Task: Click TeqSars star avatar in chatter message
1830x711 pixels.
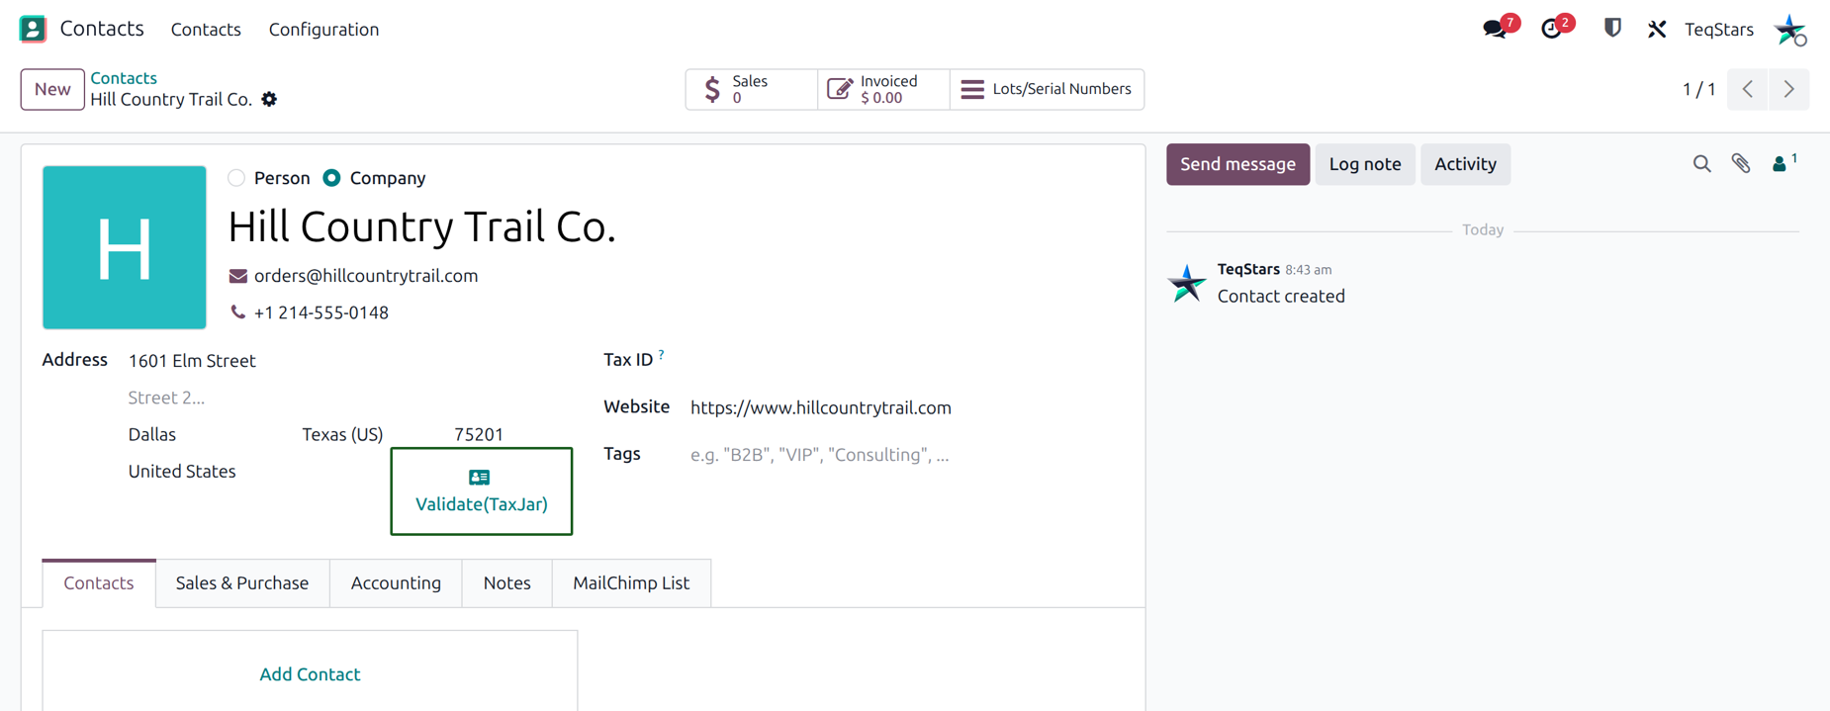Action: [1187, 284]
